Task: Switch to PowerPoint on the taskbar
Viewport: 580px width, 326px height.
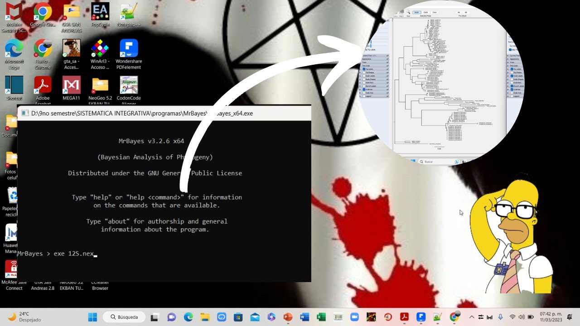Action: (x=288, y=317)
